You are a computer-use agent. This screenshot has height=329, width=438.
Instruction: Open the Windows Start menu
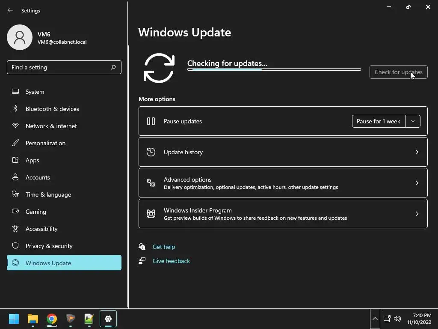[x=14, y=319]
